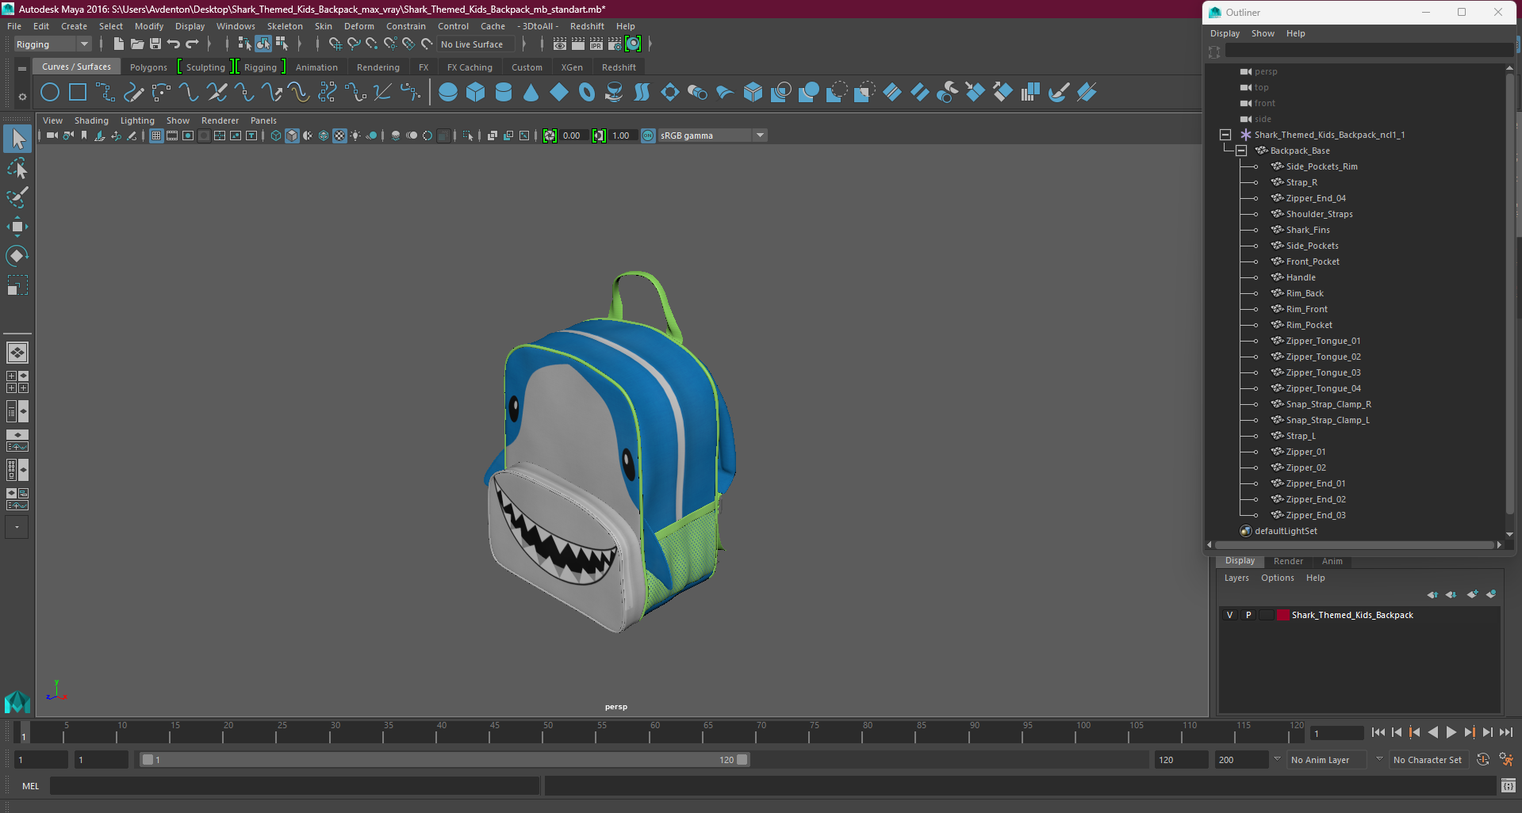
Task: Activate the Rotate tool
Action: (x=17, y=256)
